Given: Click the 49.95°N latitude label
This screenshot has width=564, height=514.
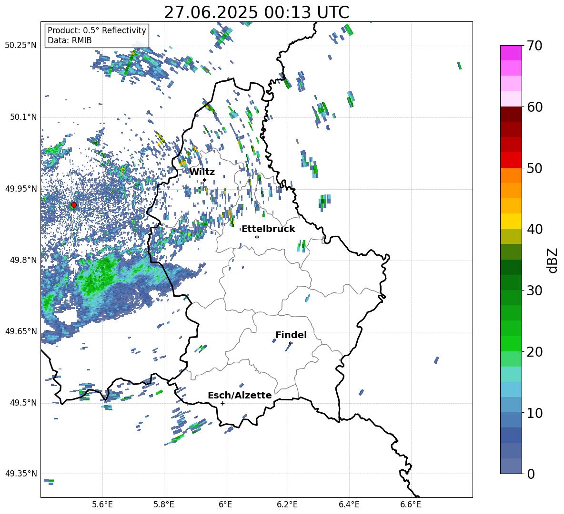Looking at the screenshot, I should (21, 188).
